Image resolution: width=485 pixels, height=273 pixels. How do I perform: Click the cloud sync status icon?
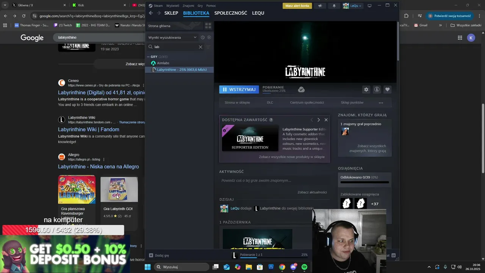point(301,89)
